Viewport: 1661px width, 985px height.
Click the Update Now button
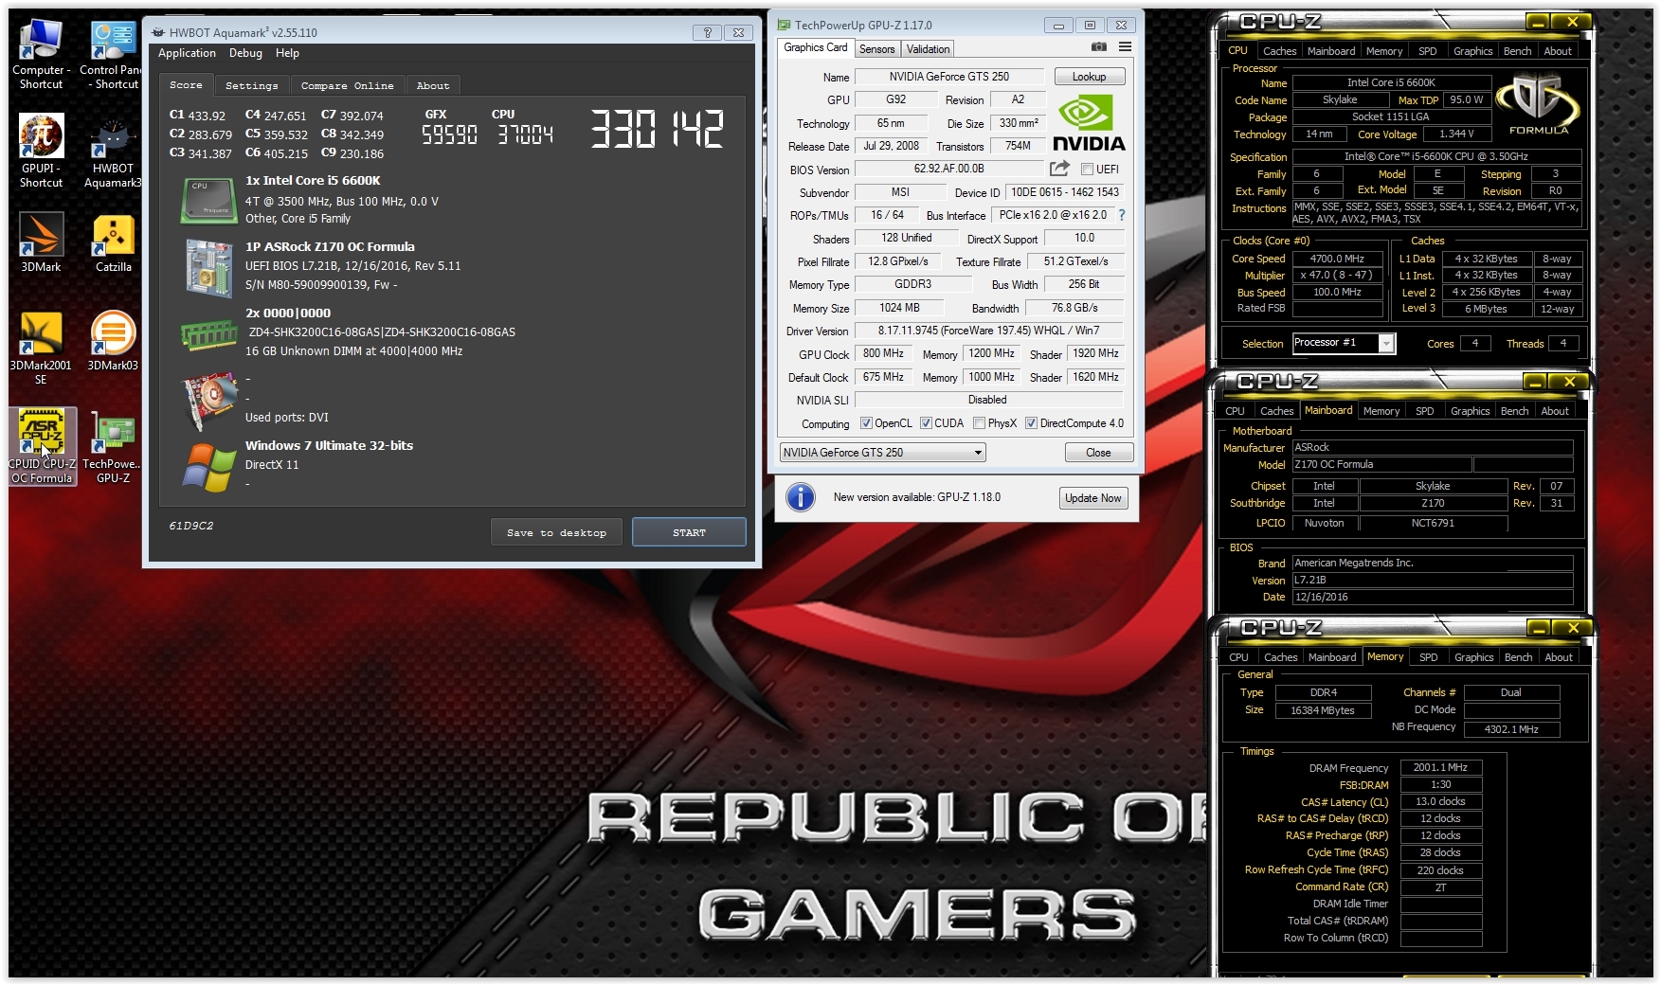1092,498
